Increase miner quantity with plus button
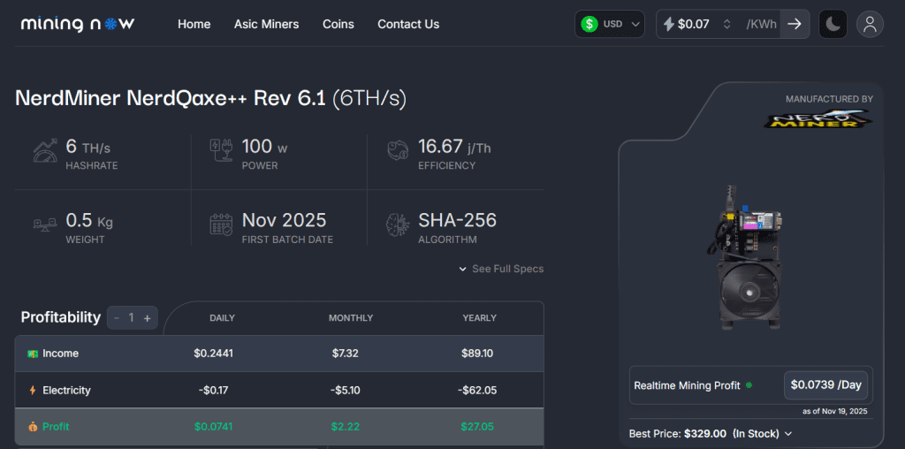Image resolution: width=905 pixels, height=449 pixels. pyautogui.click(x=148, y=317)
